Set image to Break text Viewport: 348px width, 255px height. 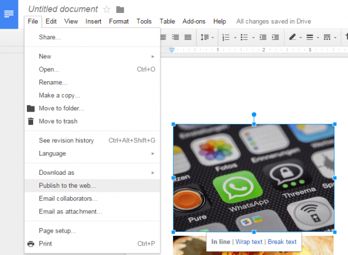282,242
